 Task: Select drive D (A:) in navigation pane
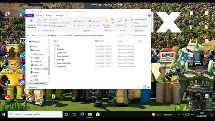(34, 76)
